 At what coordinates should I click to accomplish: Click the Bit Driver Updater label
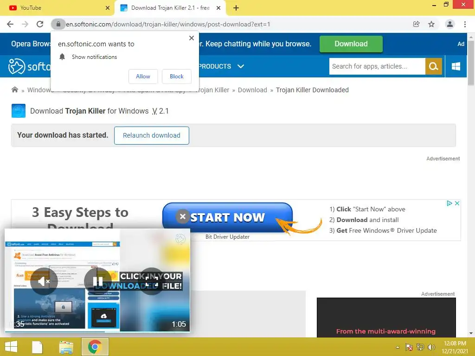[227, 237]
